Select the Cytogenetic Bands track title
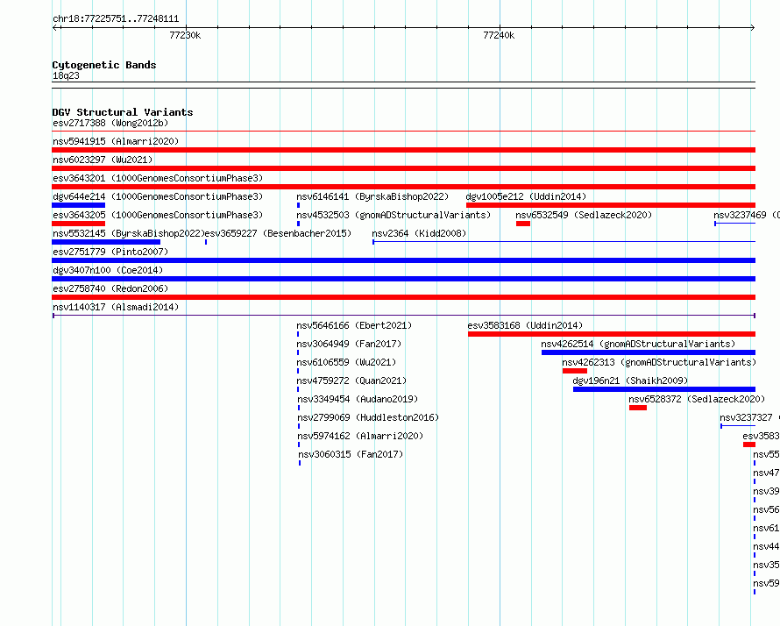780x626 pixels. pos(104,65)
